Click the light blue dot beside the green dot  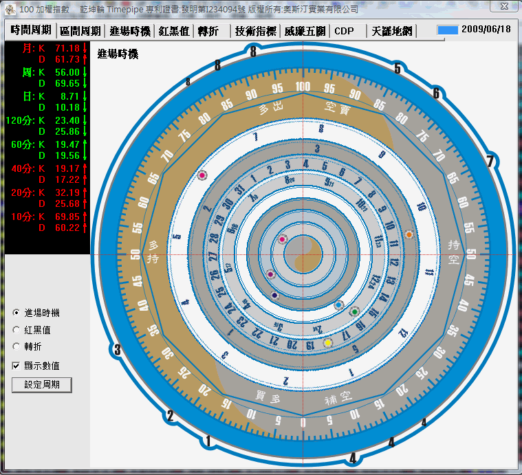click(x=338, y=305)
